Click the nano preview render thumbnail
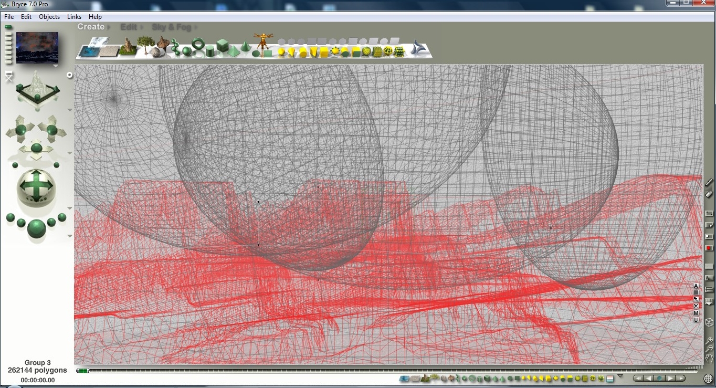 37,47
